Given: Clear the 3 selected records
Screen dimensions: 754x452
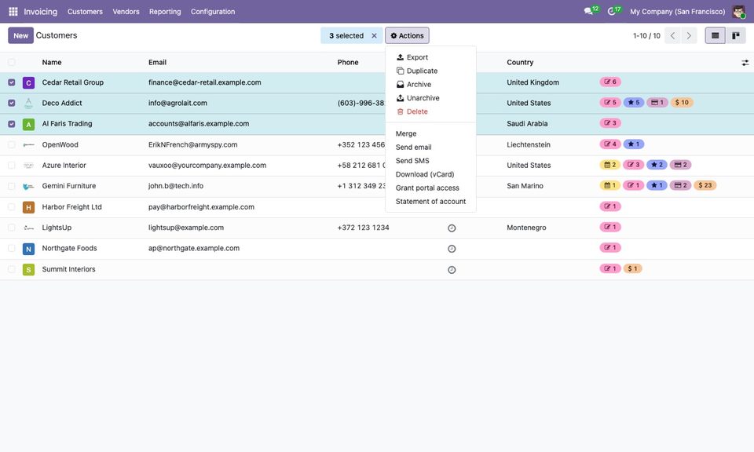Looking at the screenshot, I should 374,35.
